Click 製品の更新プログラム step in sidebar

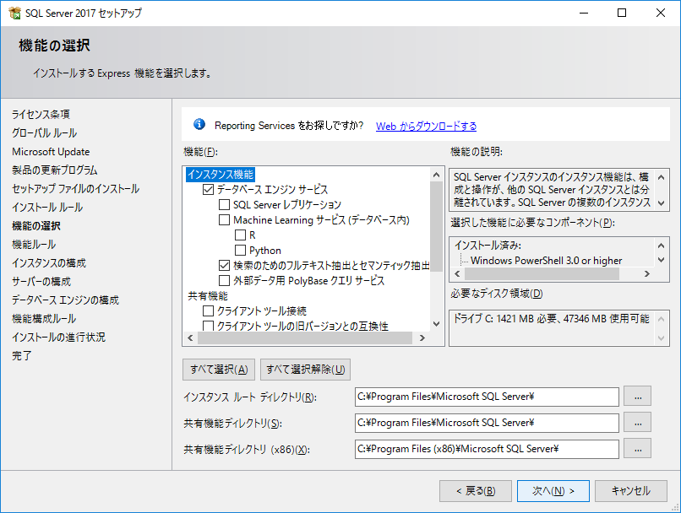55,170
